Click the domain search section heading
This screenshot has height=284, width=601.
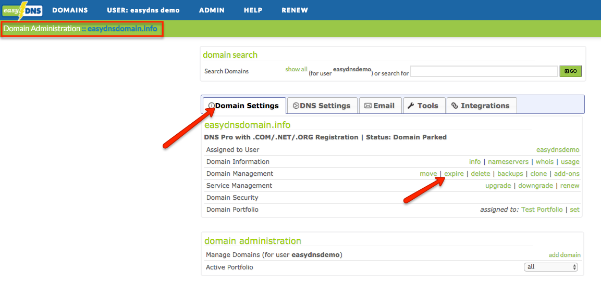pyautogui.click(x=230, y=55)
